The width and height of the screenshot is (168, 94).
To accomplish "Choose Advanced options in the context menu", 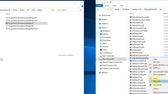I will pyautogui.click(x=159, y=75).
